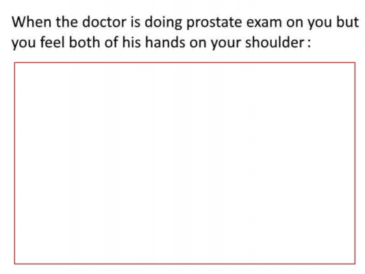Click the word "shoulder" in the caption
This screenshot has width=365, height=274.
click(275, 42)
